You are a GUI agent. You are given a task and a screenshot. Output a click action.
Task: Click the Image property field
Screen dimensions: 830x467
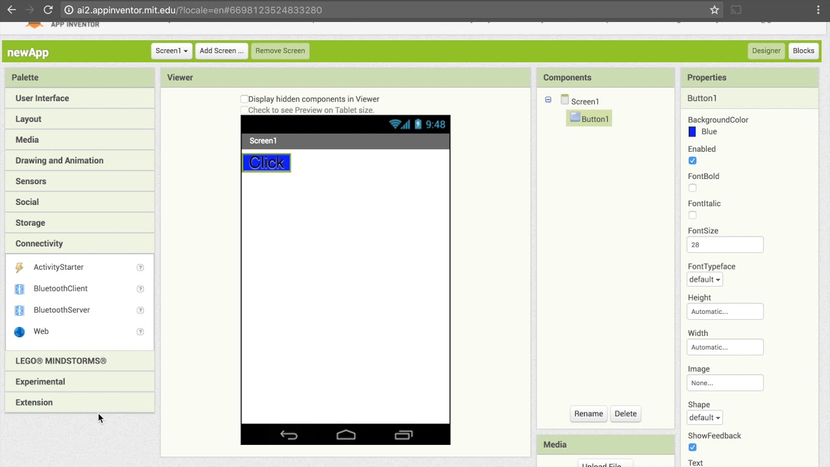point(725,383)
